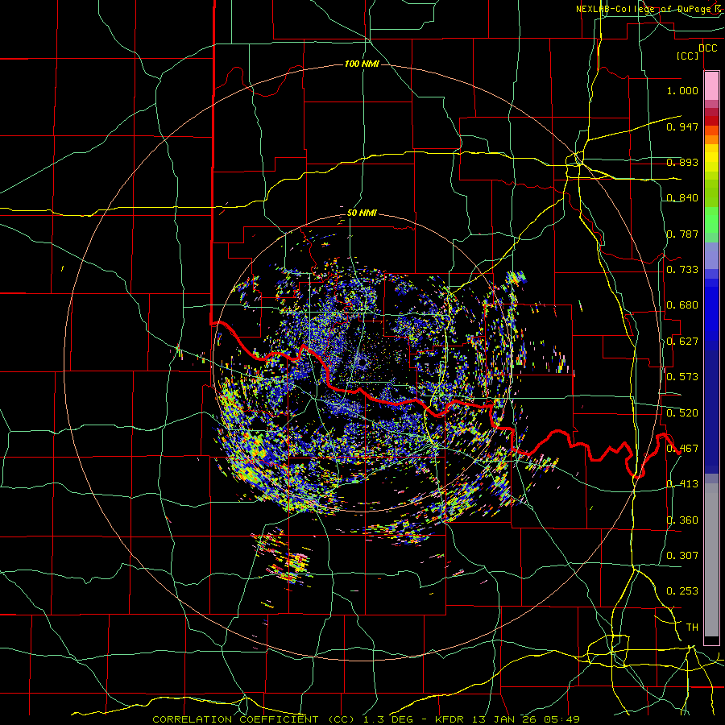
Task: Click the 0.467 scale value
Action: click(682, 449)
